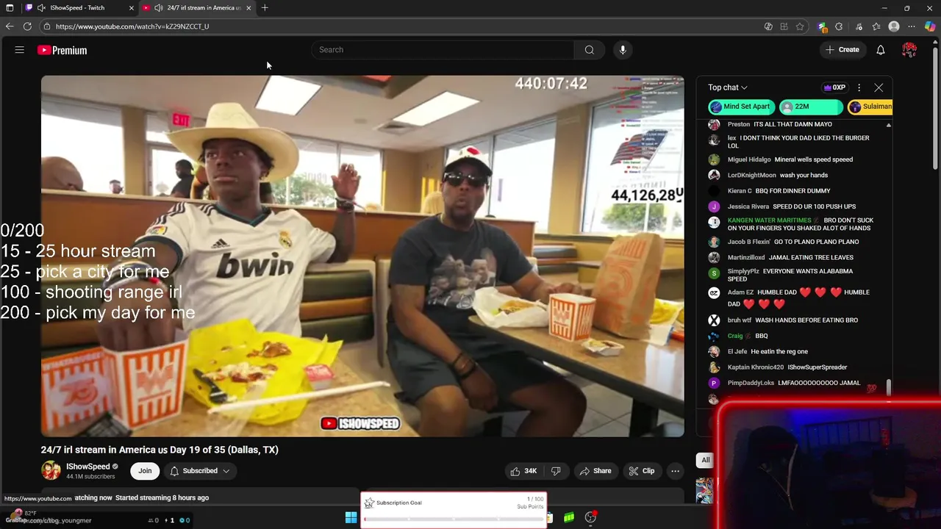This screenshot has width=941, height=529.
Task: Open split screen icon in address bar
Action: [784, 26]
